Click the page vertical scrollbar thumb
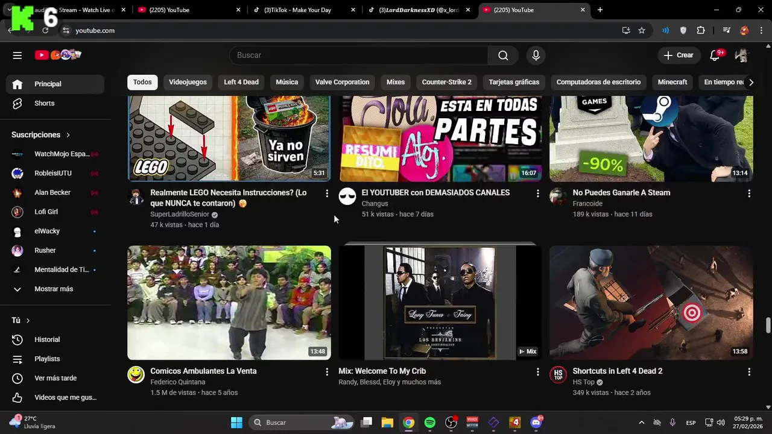Viewport: 772px width, 434px height. [x=768, y=325]
